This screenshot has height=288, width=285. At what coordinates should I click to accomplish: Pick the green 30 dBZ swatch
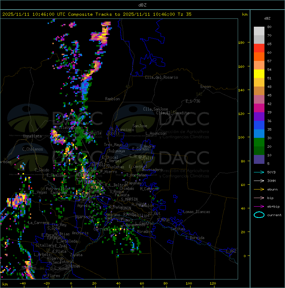259,142
